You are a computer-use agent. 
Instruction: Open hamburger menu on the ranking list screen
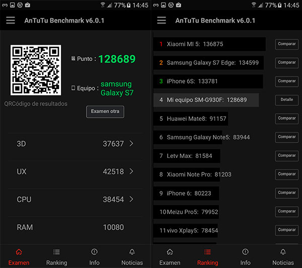pos(162,21)
